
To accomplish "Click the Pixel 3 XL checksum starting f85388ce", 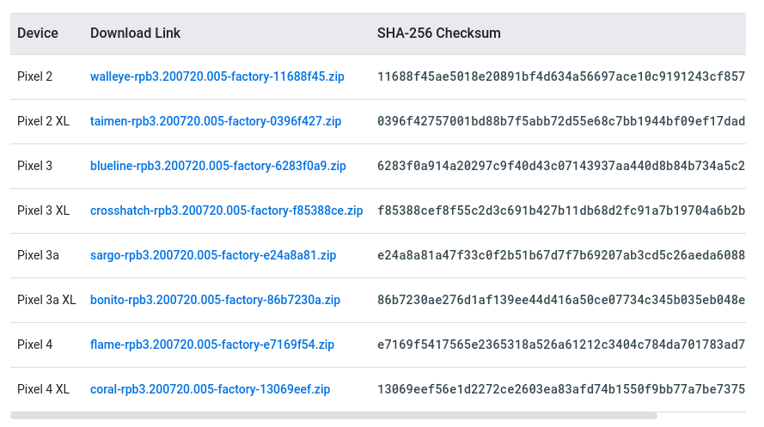I will [560, 210].
